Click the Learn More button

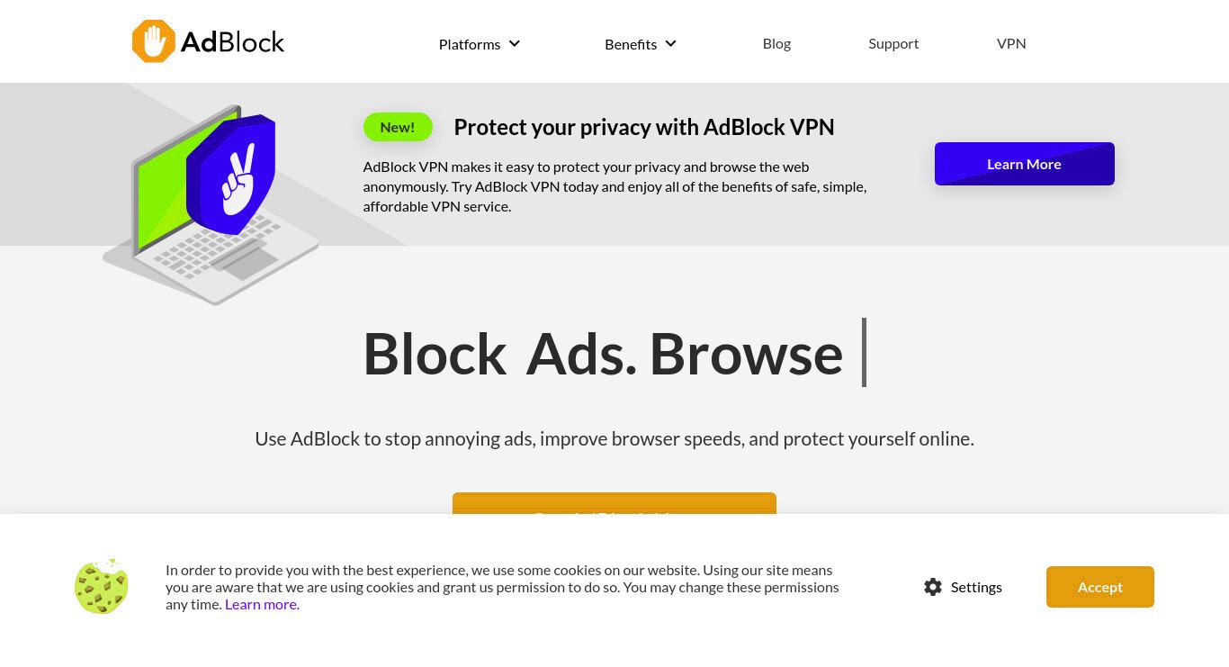pos(1025,164)
